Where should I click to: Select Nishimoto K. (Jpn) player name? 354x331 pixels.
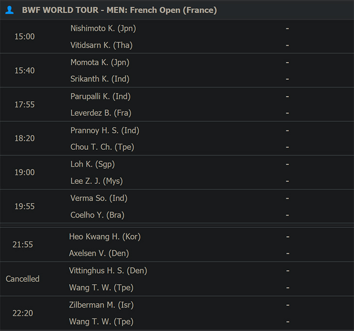(x=103, y=29)
